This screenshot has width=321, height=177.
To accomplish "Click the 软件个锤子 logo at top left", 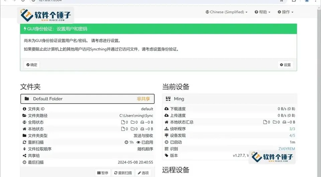I will click(x=46, y=15).
